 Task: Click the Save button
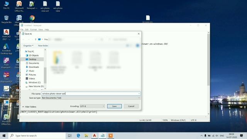point(114,106)
